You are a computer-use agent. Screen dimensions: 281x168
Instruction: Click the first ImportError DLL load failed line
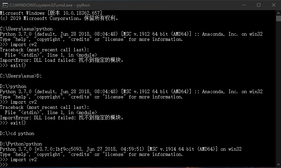[x=62, y=60]
